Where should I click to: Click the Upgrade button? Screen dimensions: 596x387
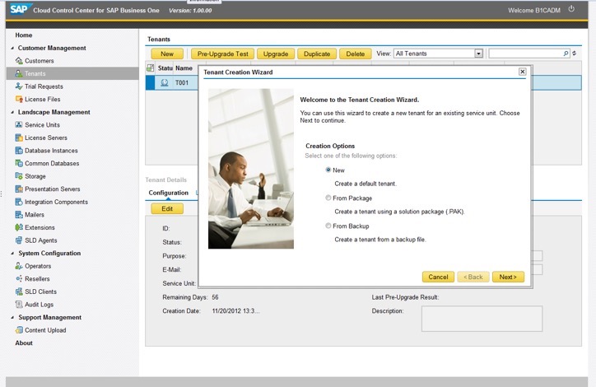click(276, 54)
